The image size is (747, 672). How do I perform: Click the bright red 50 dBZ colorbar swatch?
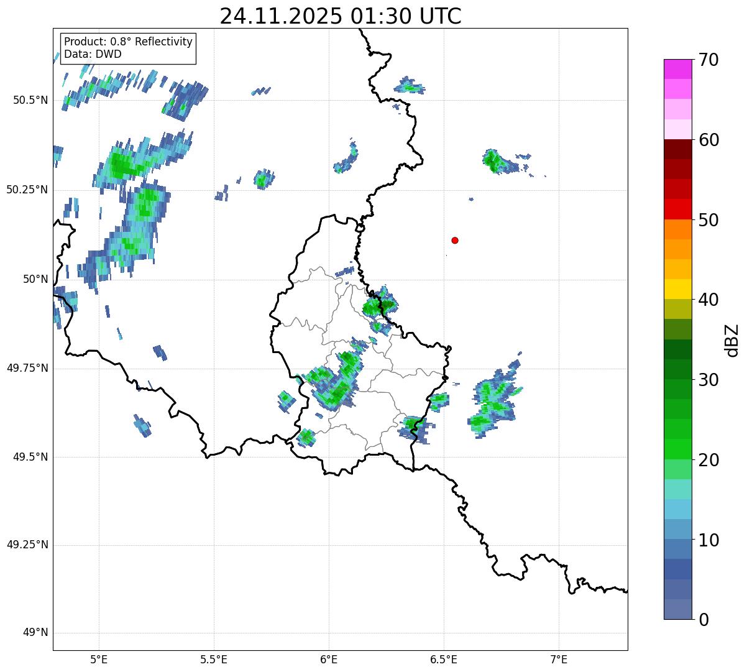pos(677,209)
